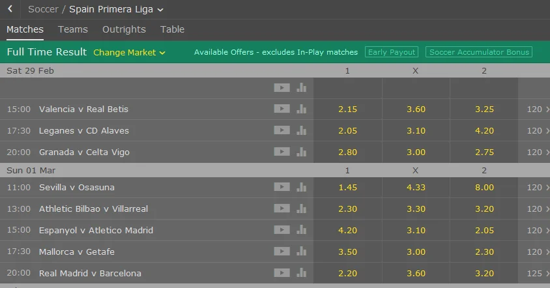Viewport: 550px width, 288px height.
Task: Select Sevilla home win odds 1.45
Action: [x=347, y=188]
